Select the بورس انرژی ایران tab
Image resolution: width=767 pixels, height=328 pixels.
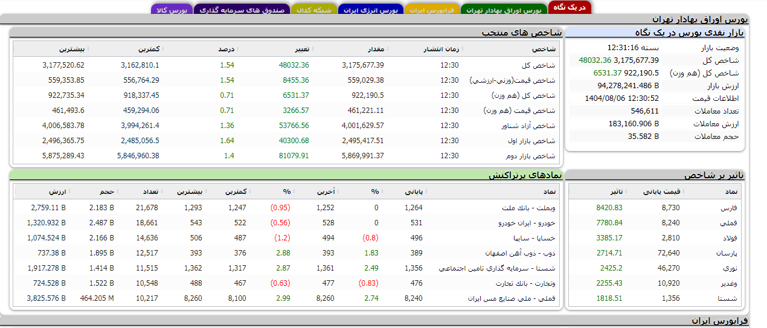click(371, 10)
